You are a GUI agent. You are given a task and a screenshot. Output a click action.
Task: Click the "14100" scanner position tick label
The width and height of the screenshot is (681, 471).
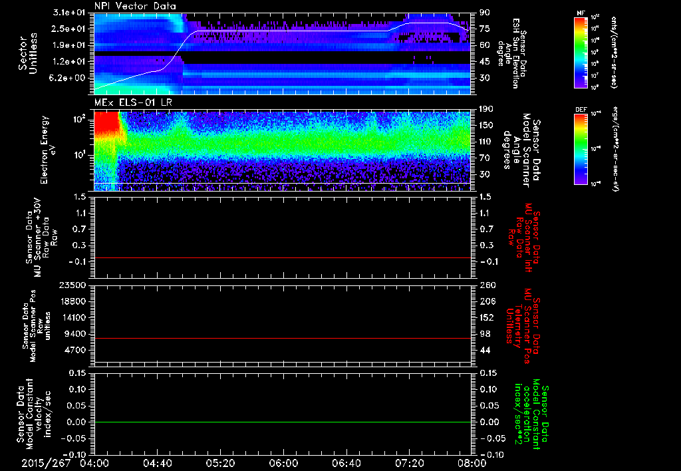(x=73, y=317)
